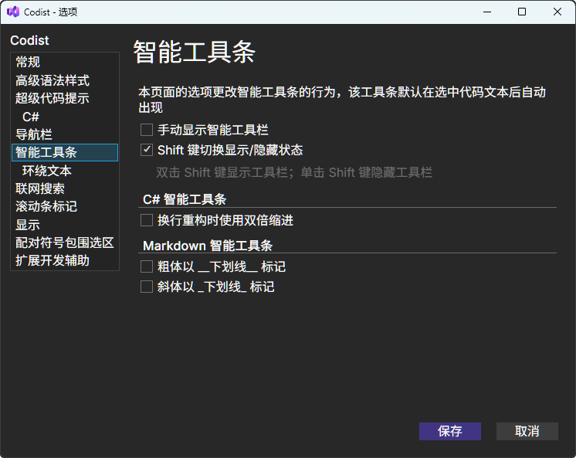Viewport: 576px width, 458px height.
Task: Click the Codist app icon in title bar
Action: [12, 12]
